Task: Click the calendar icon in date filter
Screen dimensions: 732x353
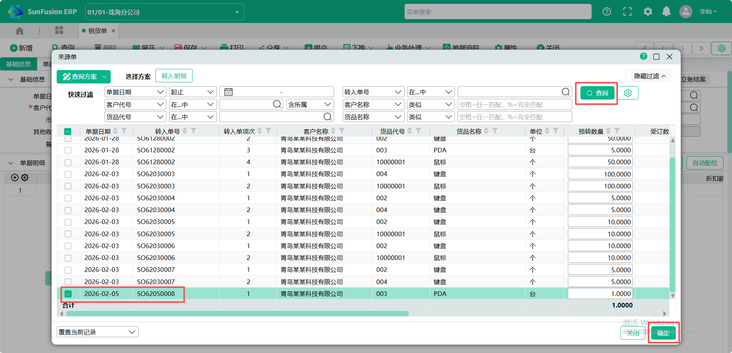Action: [x=229, y=92]
